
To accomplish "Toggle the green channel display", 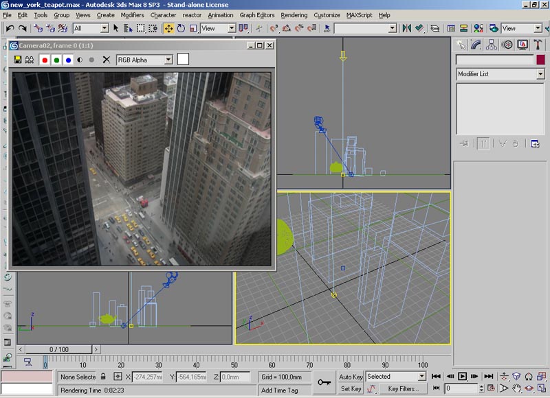I will click(x=56, y=60).
